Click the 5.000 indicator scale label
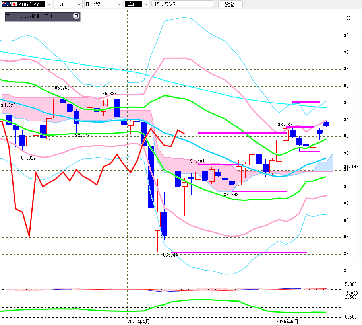The image size is (362, 325). 351,284
